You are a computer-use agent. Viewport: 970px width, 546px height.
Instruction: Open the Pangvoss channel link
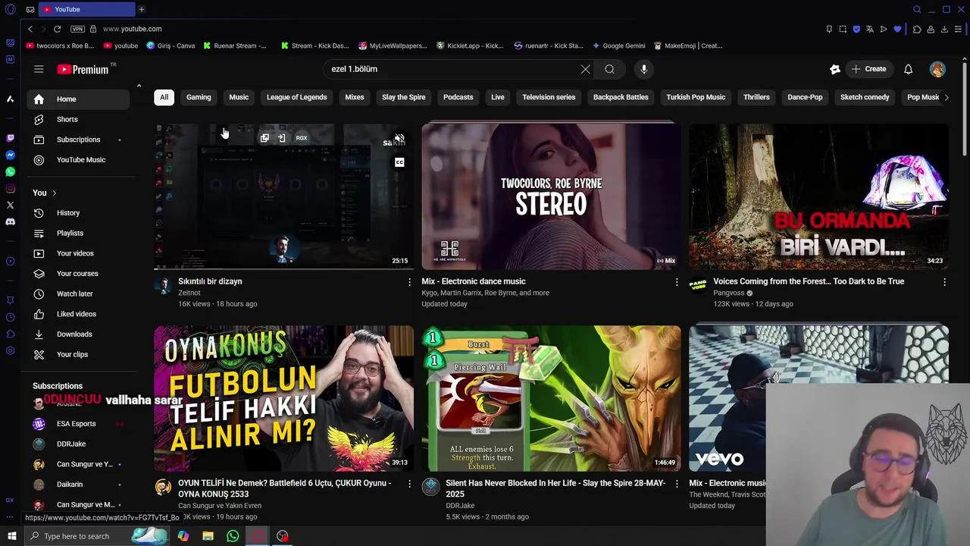(728, 293)
